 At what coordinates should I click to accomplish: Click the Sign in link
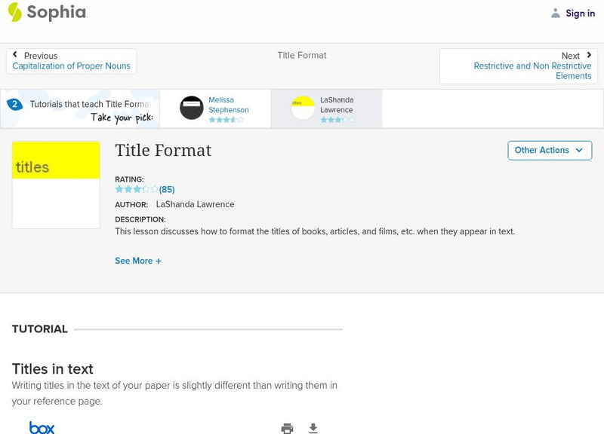click(580, 14)
